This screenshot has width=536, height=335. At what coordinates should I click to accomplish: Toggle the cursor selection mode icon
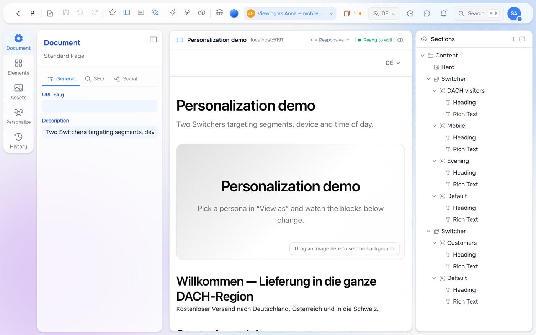pyautogui.click(x=155, y=13)
